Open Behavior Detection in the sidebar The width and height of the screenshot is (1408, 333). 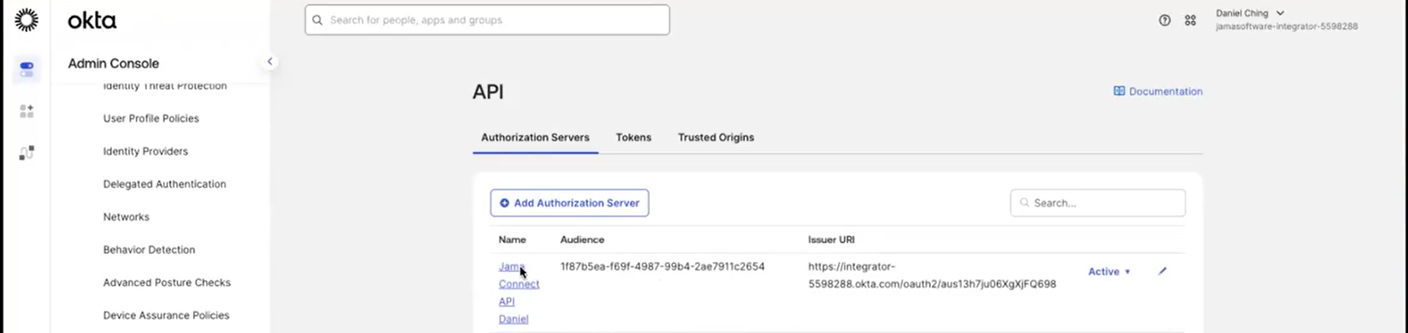coord(149,250)
